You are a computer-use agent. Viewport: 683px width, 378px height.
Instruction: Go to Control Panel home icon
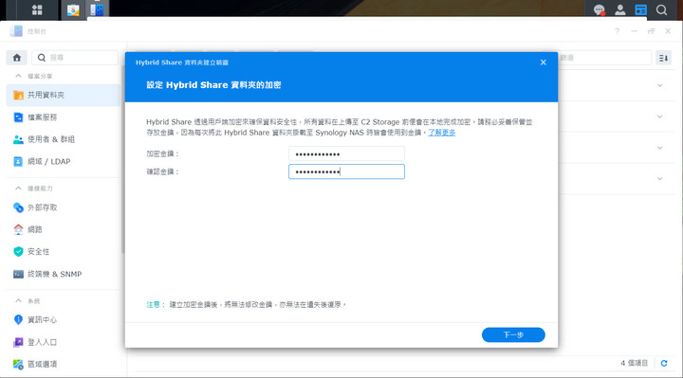coord(16,58)
